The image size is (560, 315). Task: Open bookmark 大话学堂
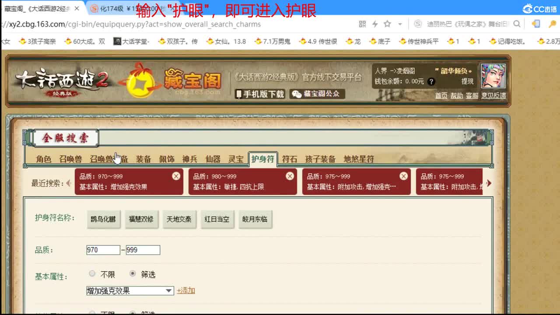click(131, 42)
